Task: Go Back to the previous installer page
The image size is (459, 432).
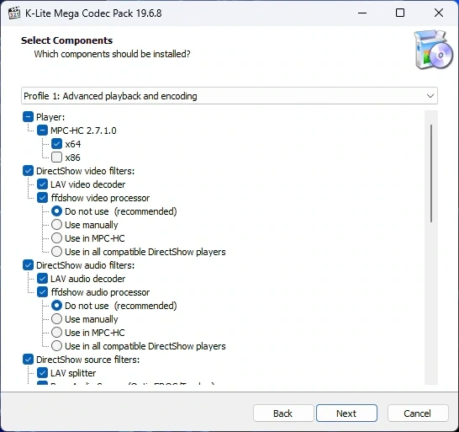Action: [283, 413]
